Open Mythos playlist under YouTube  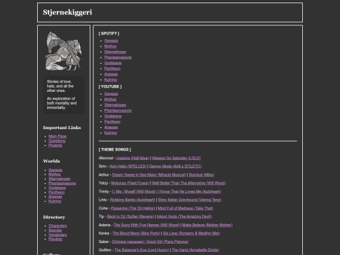pos(110,99)
